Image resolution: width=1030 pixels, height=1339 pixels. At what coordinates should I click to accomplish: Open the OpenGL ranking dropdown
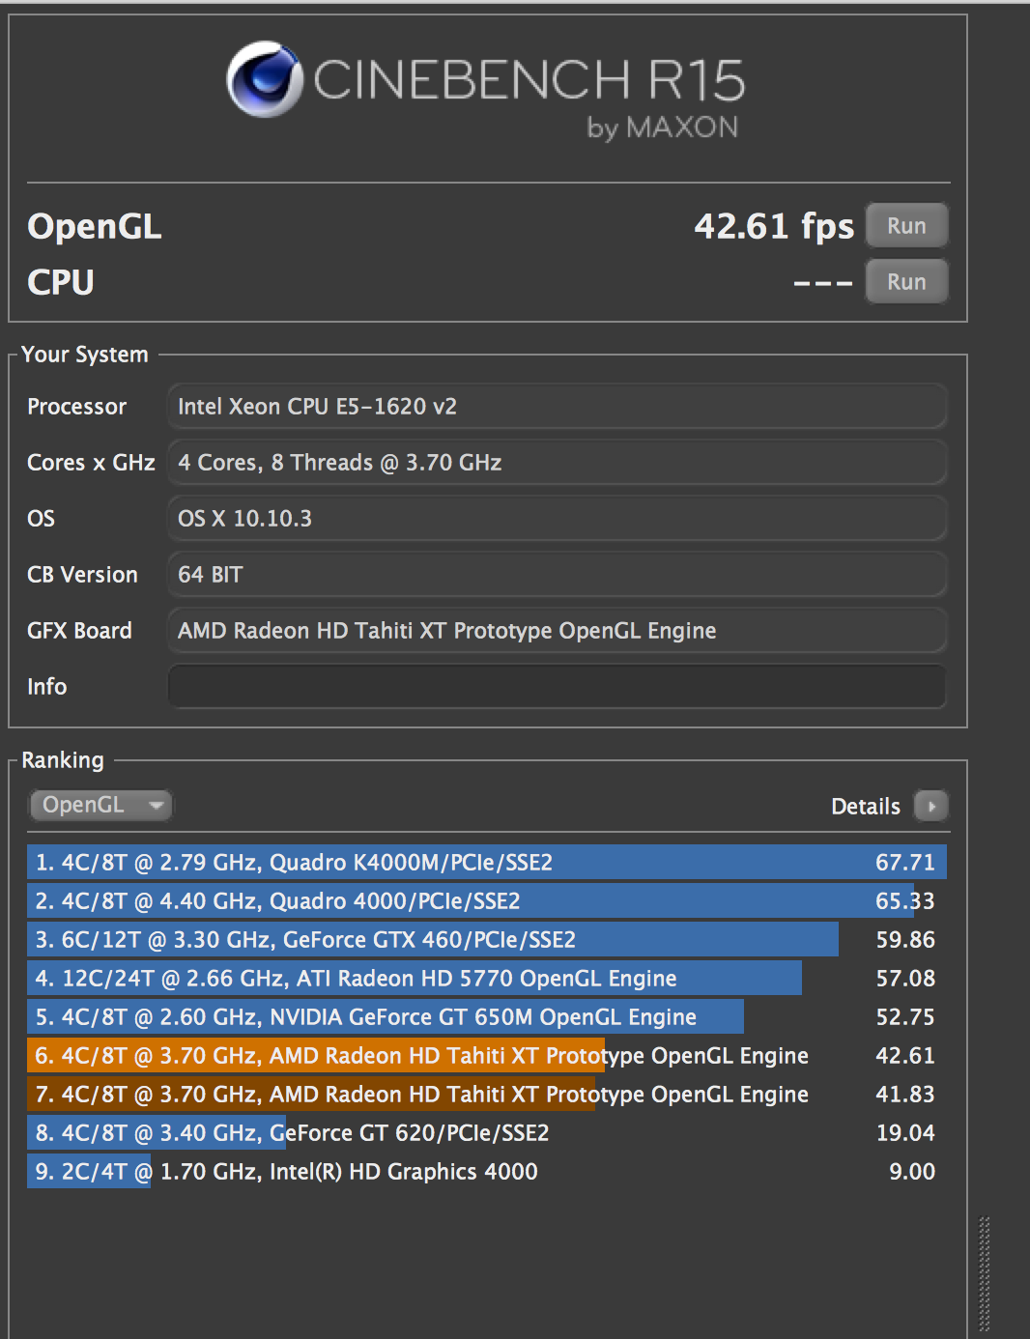click(100, 805)
